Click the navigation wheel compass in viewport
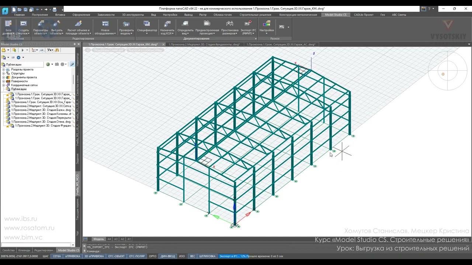Image resolution: width=472 pixels, height=265 pixels. tap(448, 70)
